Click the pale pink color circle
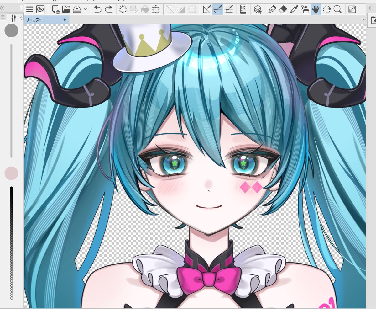The width and height of the screenshot is (376, 309). [x=11, y=173]
